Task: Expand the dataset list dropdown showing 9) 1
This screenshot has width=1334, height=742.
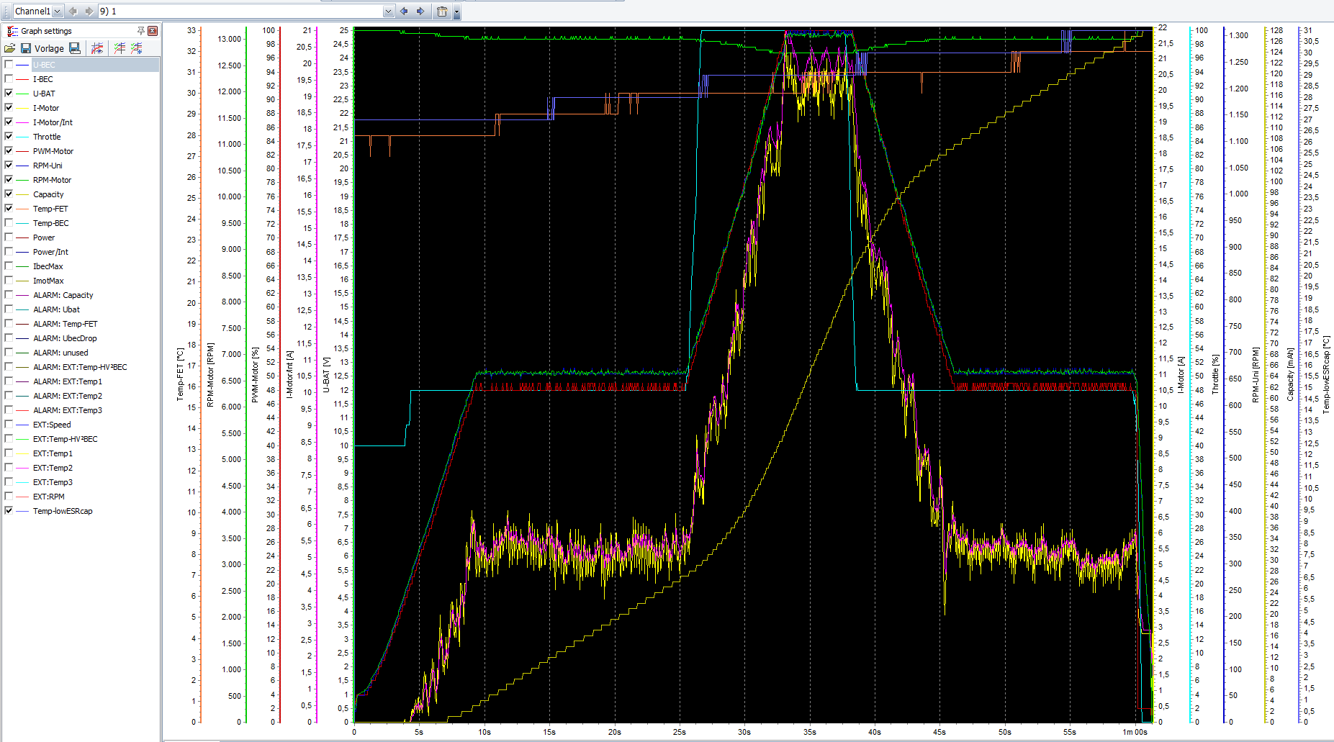Action: tap(389, 11)
